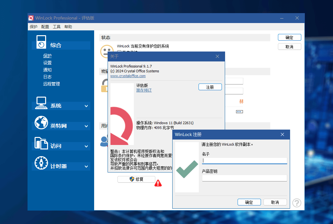The width and height of the screenshot is (333, 224).
Task: Confirm registration with 确定 button
Action: click(x=249, y=202)
